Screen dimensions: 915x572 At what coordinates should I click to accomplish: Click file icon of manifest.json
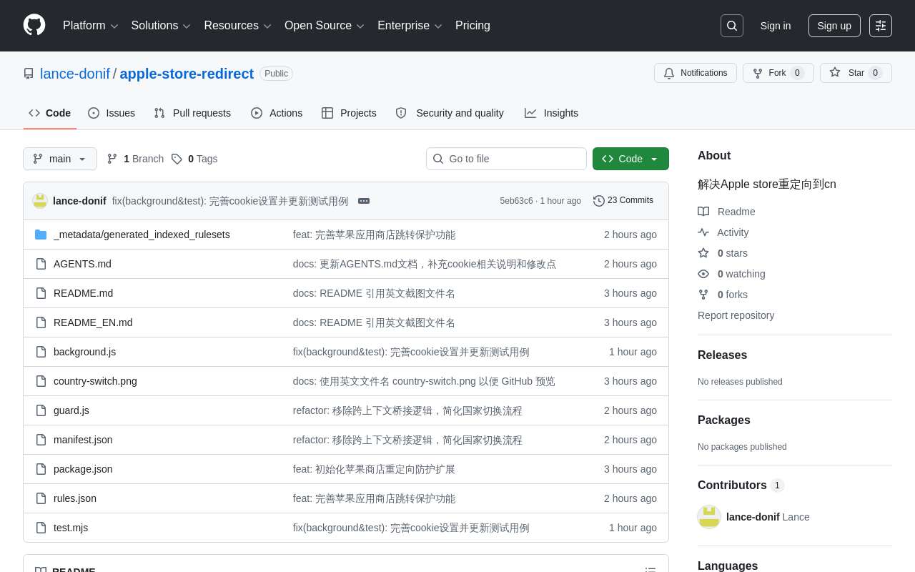[x=41, y=440]
